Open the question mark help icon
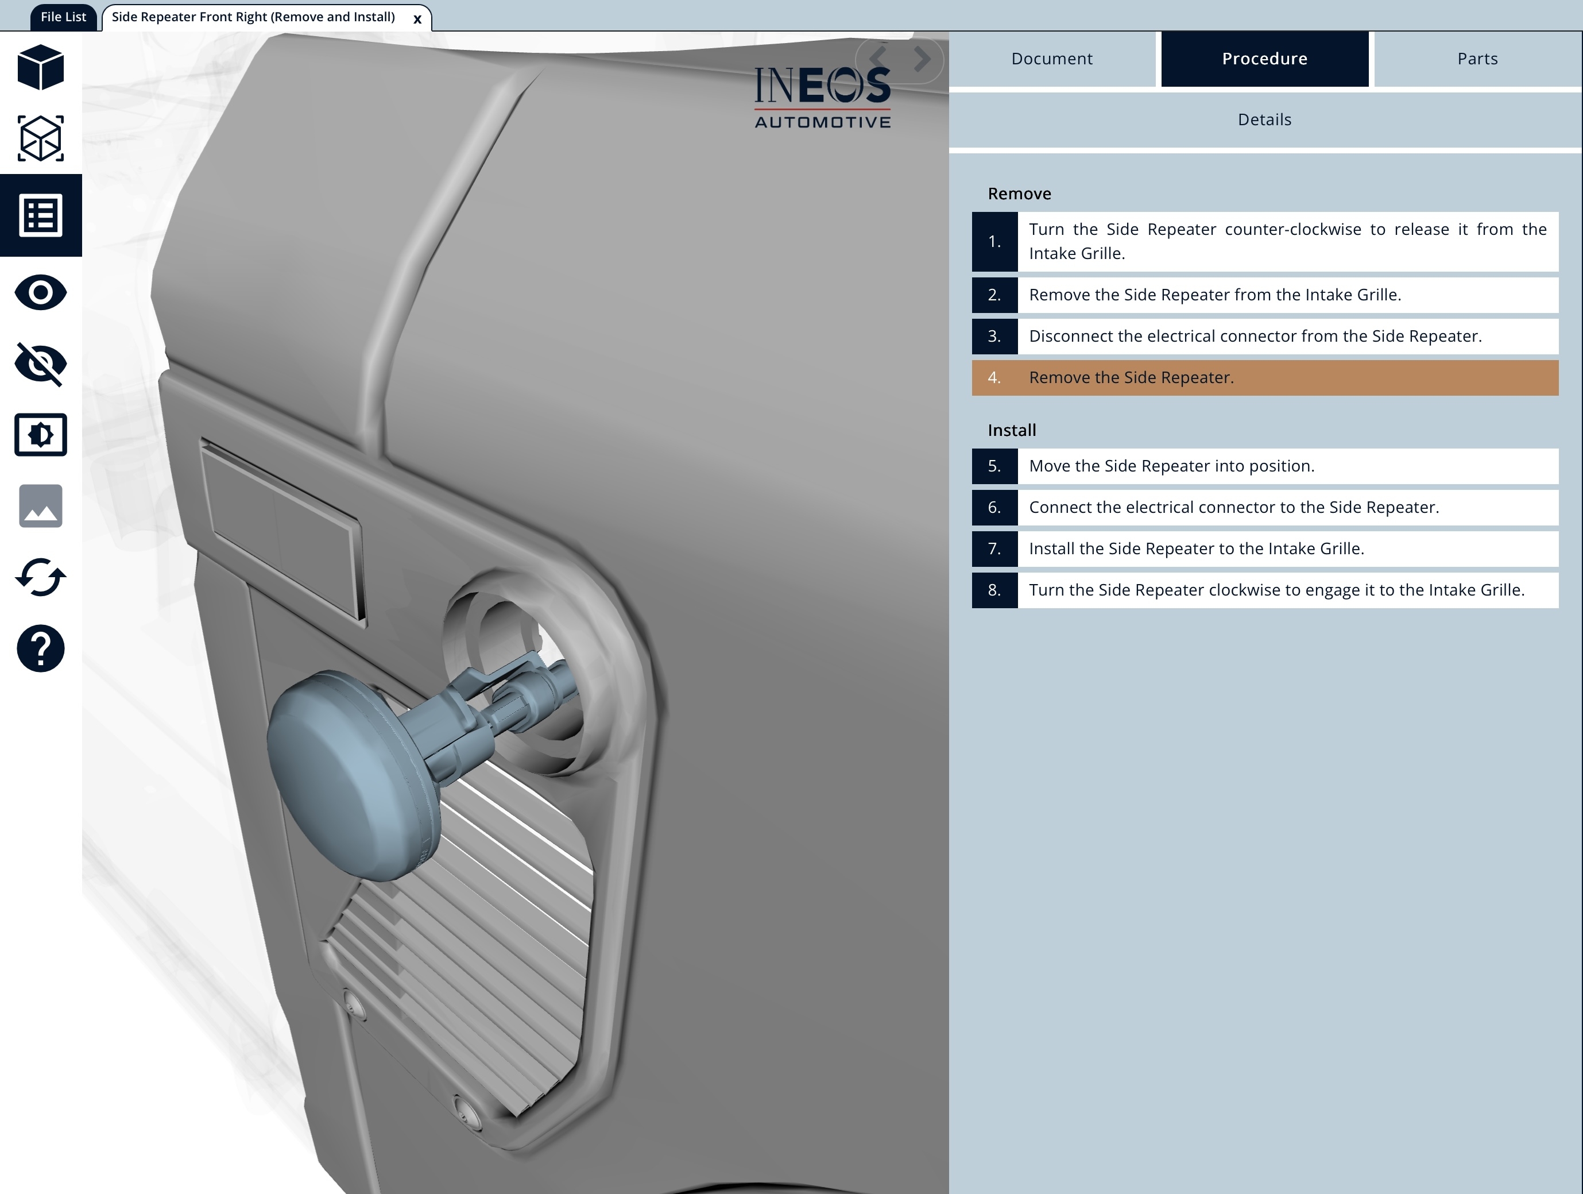 41,648
